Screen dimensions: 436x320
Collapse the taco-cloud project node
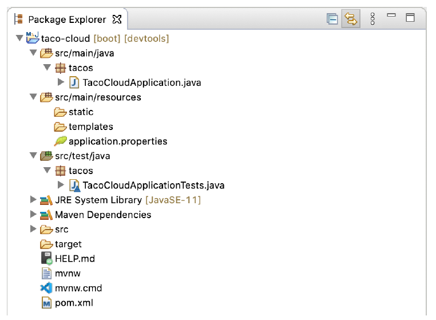[x=19, y=38]
